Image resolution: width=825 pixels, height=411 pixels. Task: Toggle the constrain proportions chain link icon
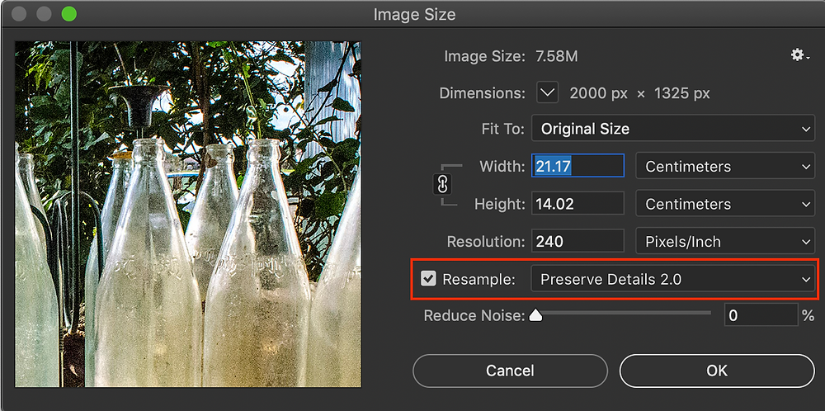pyautogui.click(x=442, y=185)
